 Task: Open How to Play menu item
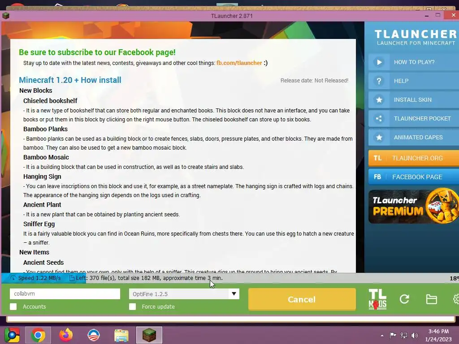[414, 62]
